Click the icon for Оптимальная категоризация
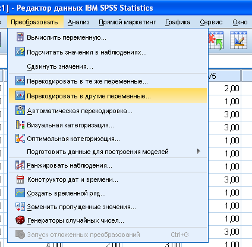Image resolution: width=252 pixels, height=247 pixels. tap(20, 139)
